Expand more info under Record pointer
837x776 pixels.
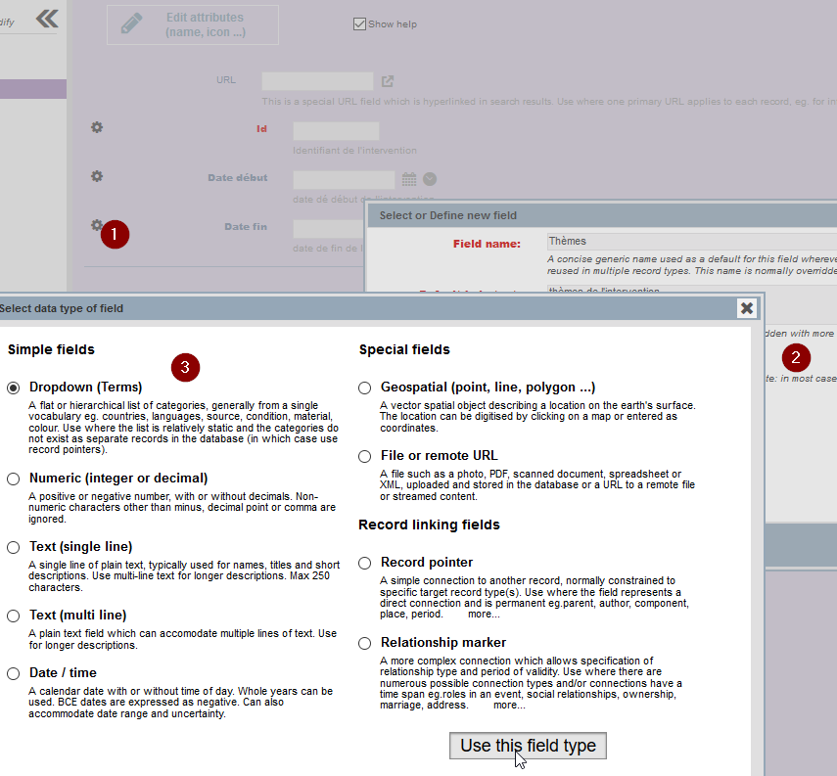tap(484, 615)
